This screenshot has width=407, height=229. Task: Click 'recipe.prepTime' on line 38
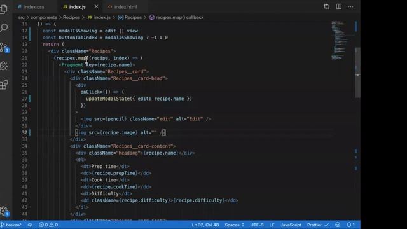click(x=114, y=173)
